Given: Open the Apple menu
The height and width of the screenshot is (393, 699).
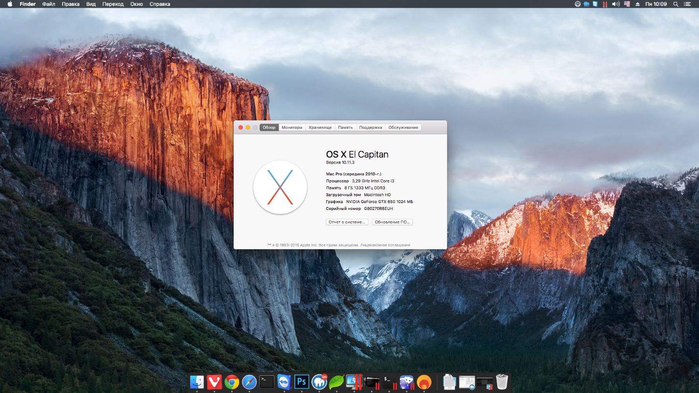Looking at the screenshot, I should point(9,4).
